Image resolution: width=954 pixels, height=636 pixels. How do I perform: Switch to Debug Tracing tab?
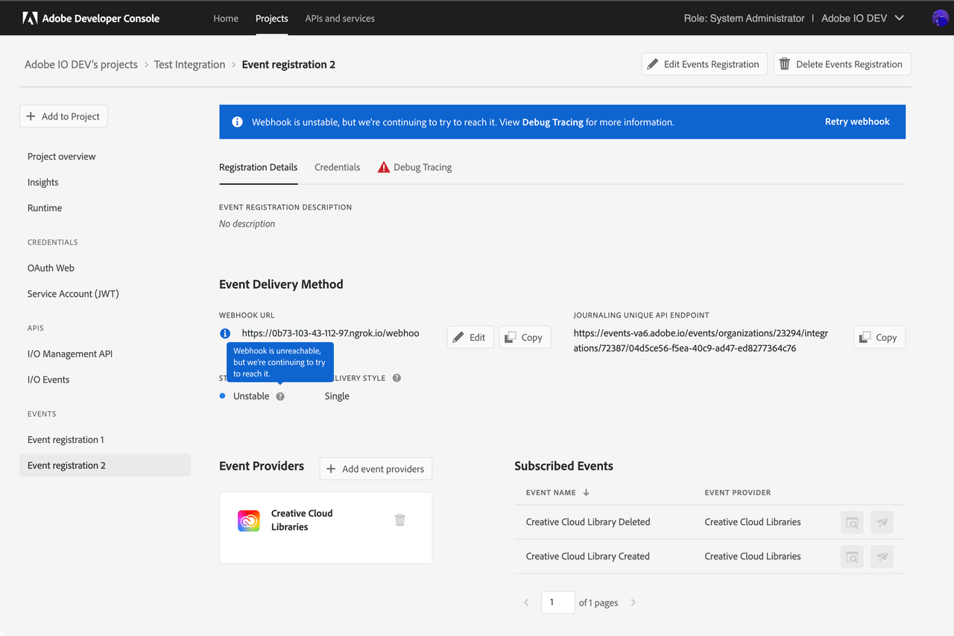414,167
